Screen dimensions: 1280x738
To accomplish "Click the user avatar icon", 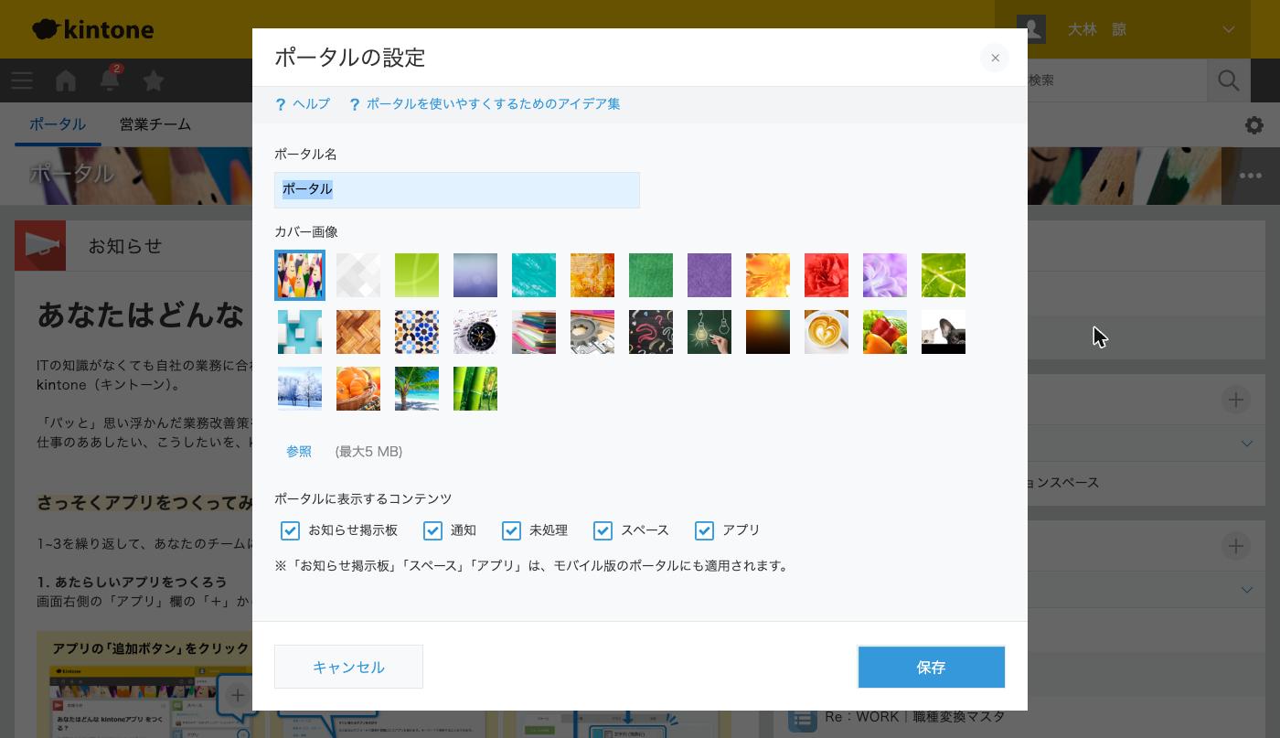I will [1031, 29].
